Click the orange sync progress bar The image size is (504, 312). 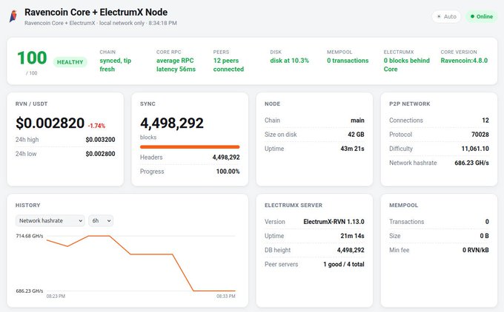[x=190, y=147]
